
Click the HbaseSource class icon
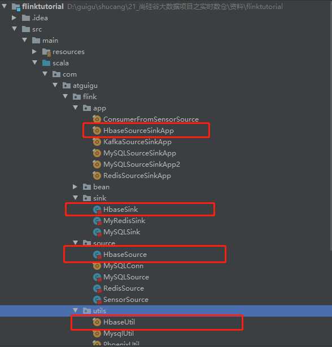tap(97, 255)
